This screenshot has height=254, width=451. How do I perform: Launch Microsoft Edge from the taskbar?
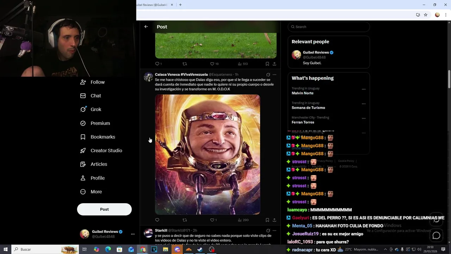point(108,249)
